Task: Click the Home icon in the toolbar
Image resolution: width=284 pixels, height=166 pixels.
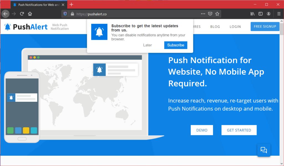Action: (x=30, y=14)
